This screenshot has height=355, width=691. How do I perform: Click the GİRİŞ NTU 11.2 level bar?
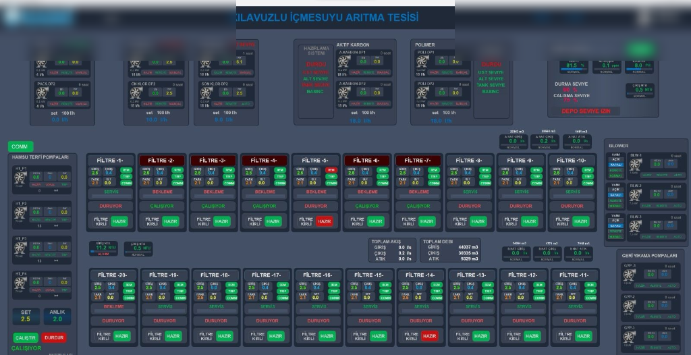coord(103,251)
